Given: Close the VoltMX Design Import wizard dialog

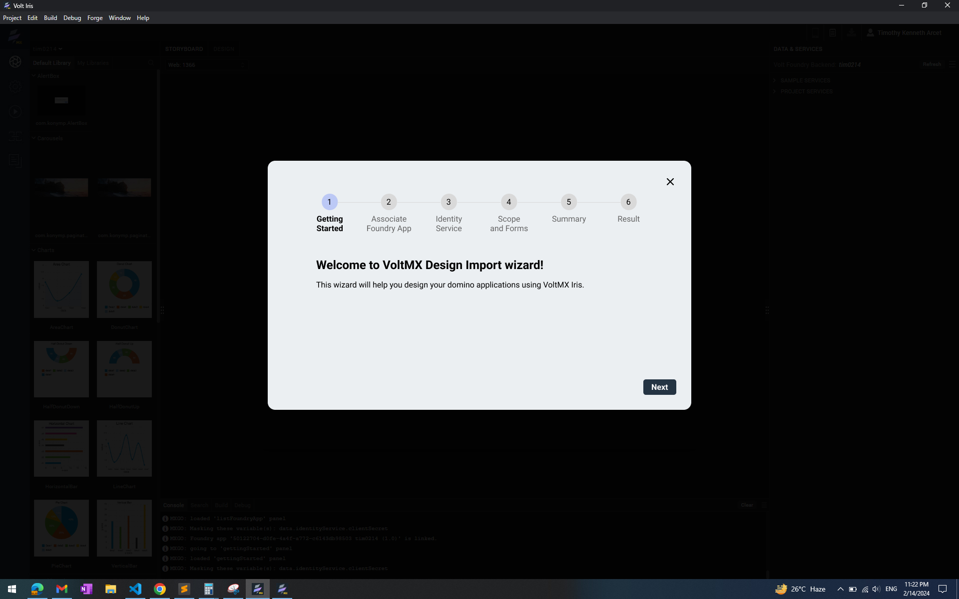Looking at the screenshot, I should [670, 182].
